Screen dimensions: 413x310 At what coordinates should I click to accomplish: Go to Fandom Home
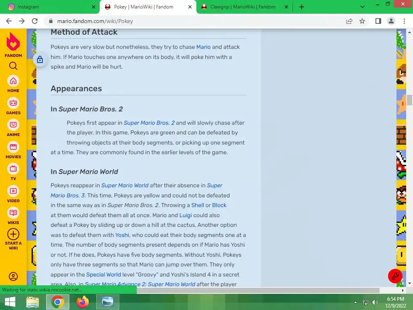coord(13,84)
